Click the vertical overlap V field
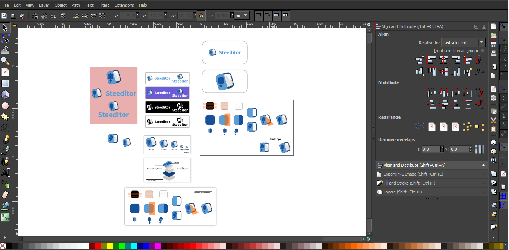 [x=459, y=149]
